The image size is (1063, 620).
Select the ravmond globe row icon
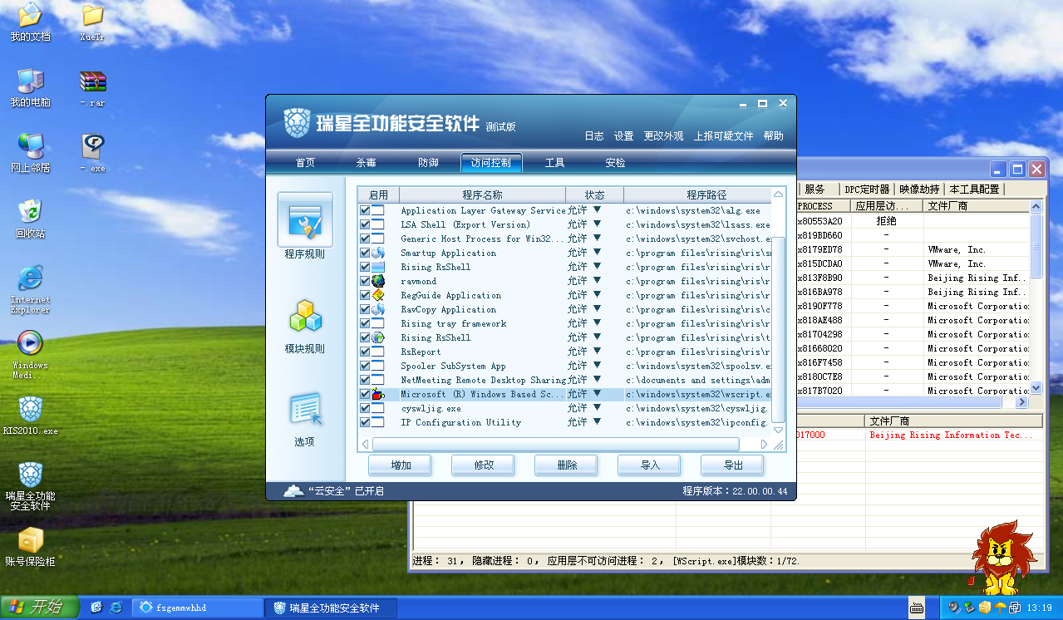378,281
